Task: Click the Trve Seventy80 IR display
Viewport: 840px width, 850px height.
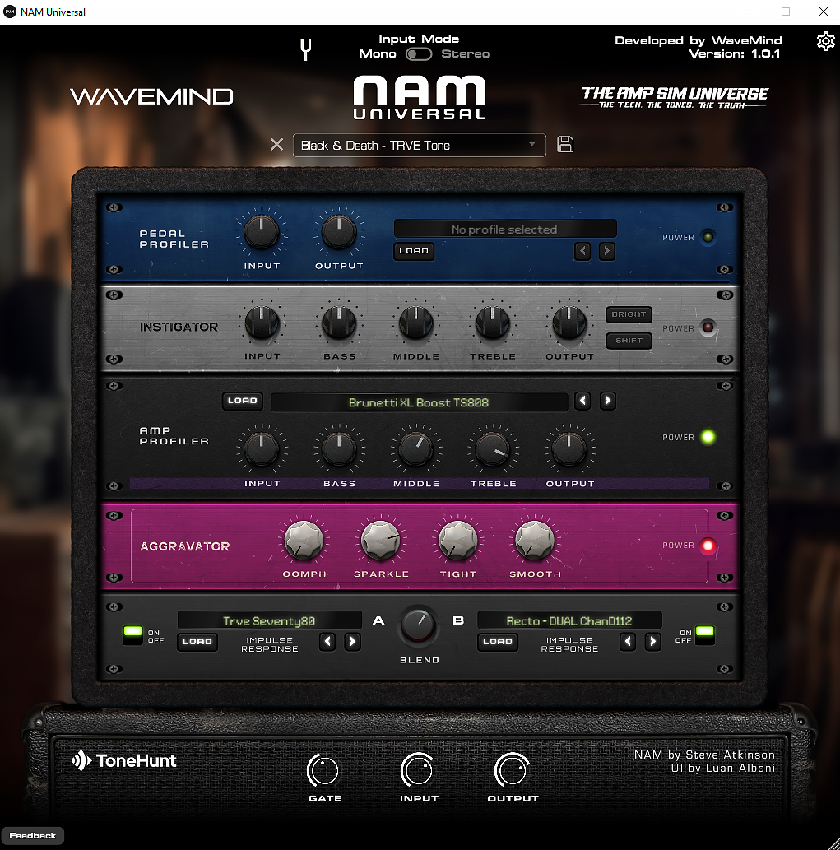Action: [x=269, y=620]
